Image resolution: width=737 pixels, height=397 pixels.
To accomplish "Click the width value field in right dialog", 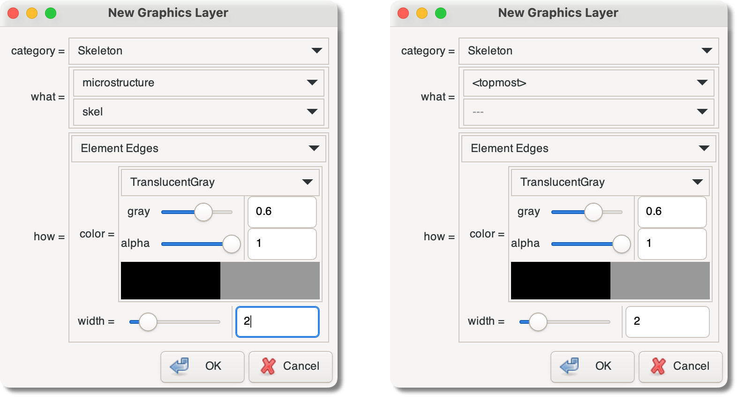I will tap(667, 321).
